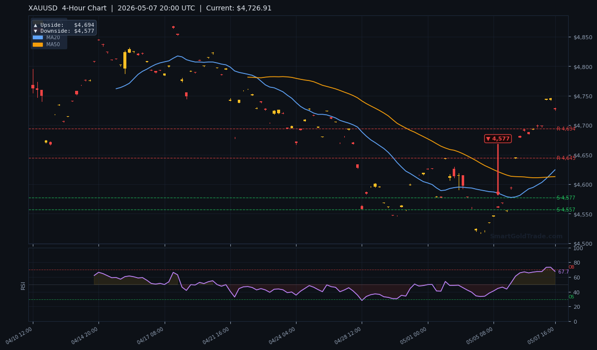Click the blue MA20 legend swatch
This screenshot has width=597, height=350.
(38, 37)
